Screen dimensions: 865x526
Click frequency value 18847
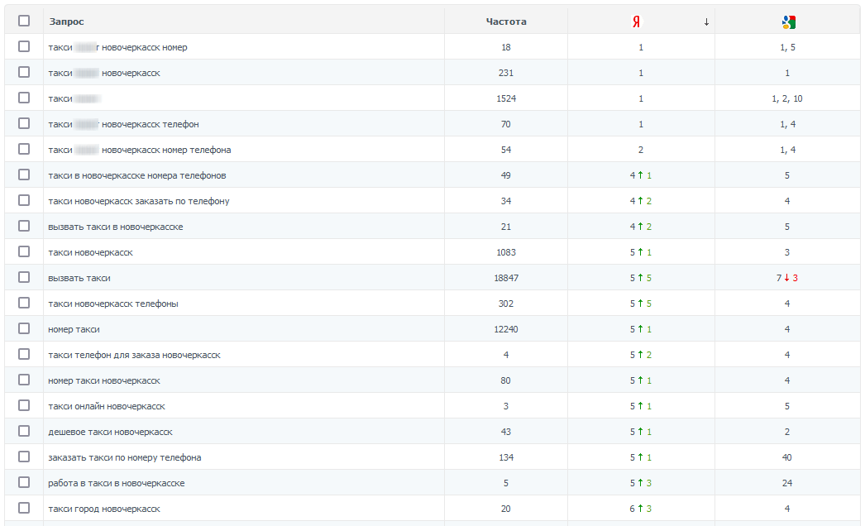pos(506,278)
